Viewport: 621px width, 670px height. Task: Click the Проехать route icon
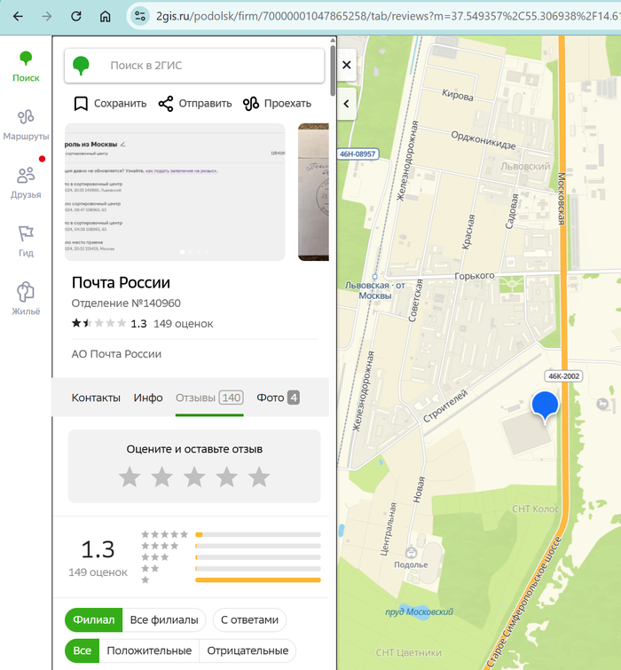251,104
